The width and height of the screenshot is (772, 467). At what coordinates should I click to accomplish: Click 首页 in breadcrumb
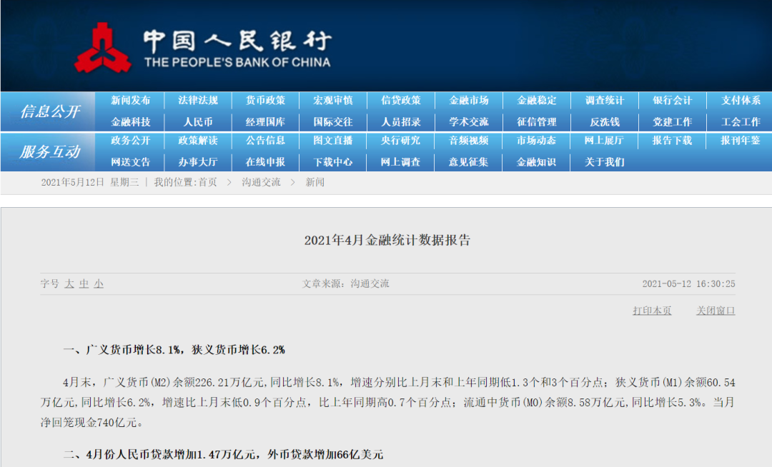click(207, 182)
